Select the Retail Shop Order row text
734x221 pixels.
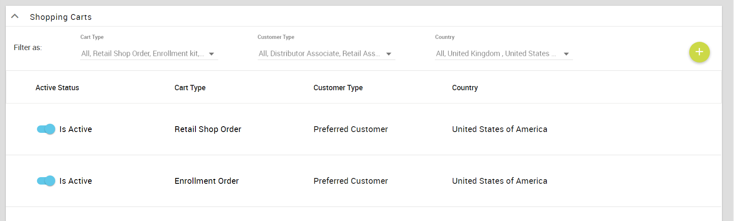coord(208,129)
